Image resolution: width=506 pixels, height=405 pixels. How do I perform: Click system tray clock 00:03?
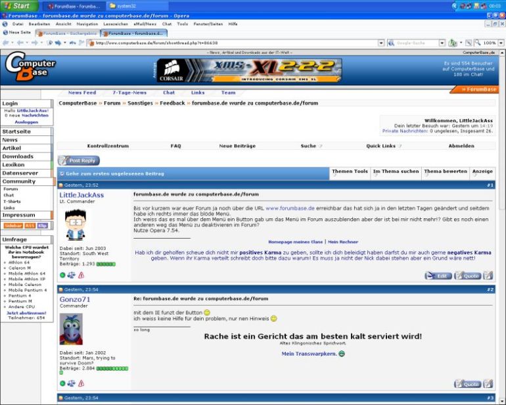click(x=495, y=6)
